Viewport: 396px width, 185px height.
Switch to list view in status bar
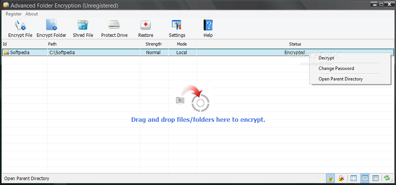click(365, 178)
